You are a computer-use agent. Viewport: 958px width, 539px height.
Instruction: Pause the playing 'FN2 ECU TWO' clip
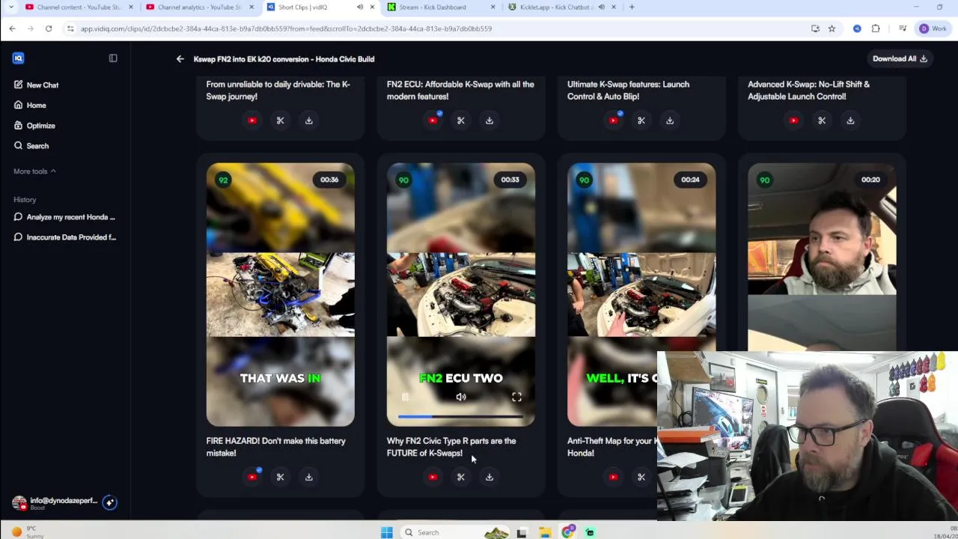click(x=405, y=398)
